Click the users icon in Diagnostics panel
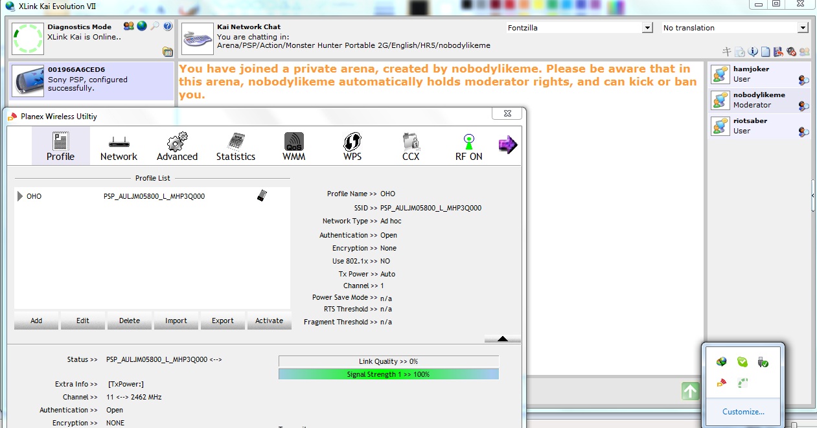 (x=128, y=27)
